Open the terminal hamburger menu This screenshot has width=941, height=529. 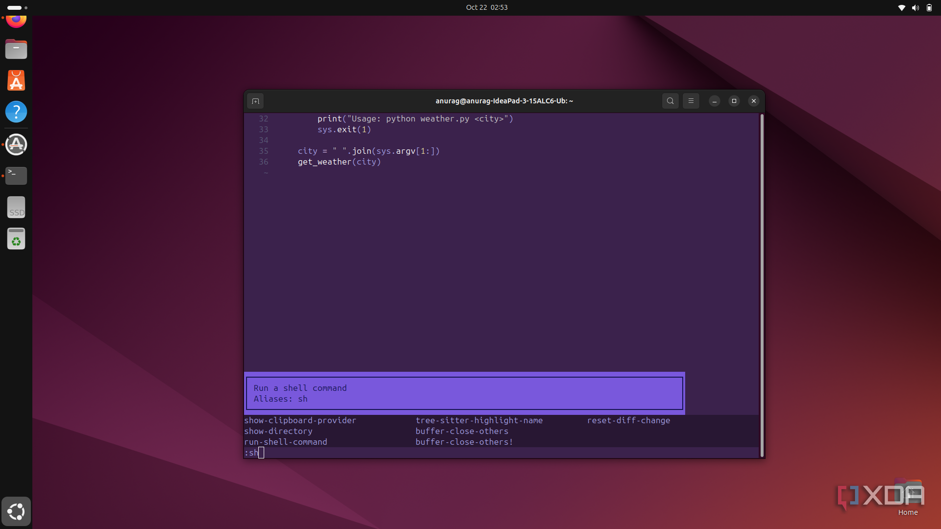coord(691,101)
